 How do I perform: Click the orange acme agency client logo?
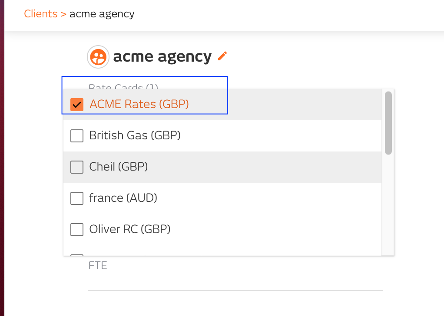(98, 57)
